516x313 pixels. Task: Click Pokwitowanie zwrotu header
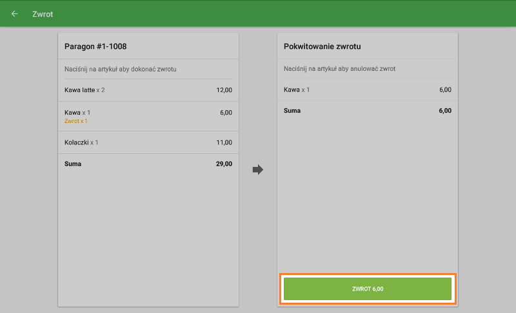coord(322,46)
